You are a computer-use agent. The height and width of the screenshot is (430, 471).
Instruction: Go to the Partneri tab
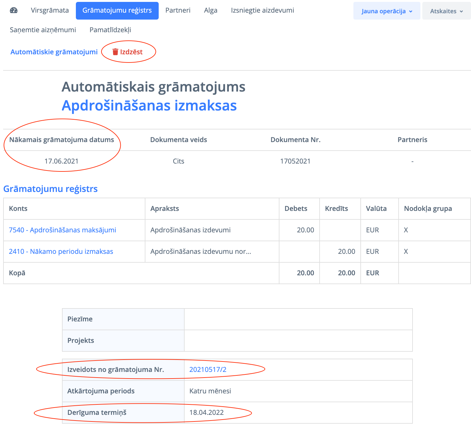[x=178, y=10]
